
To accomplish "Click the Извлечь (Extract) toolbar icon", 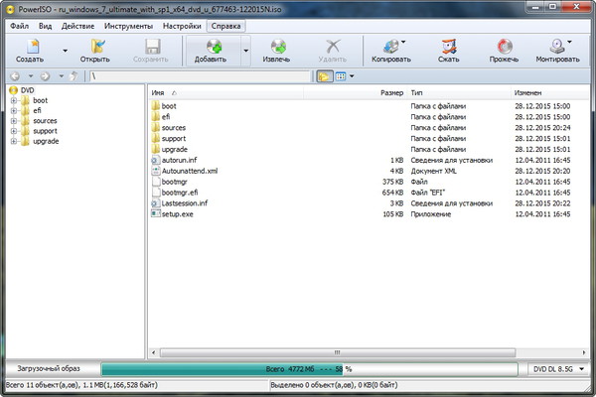I will (x=282, y=47).
